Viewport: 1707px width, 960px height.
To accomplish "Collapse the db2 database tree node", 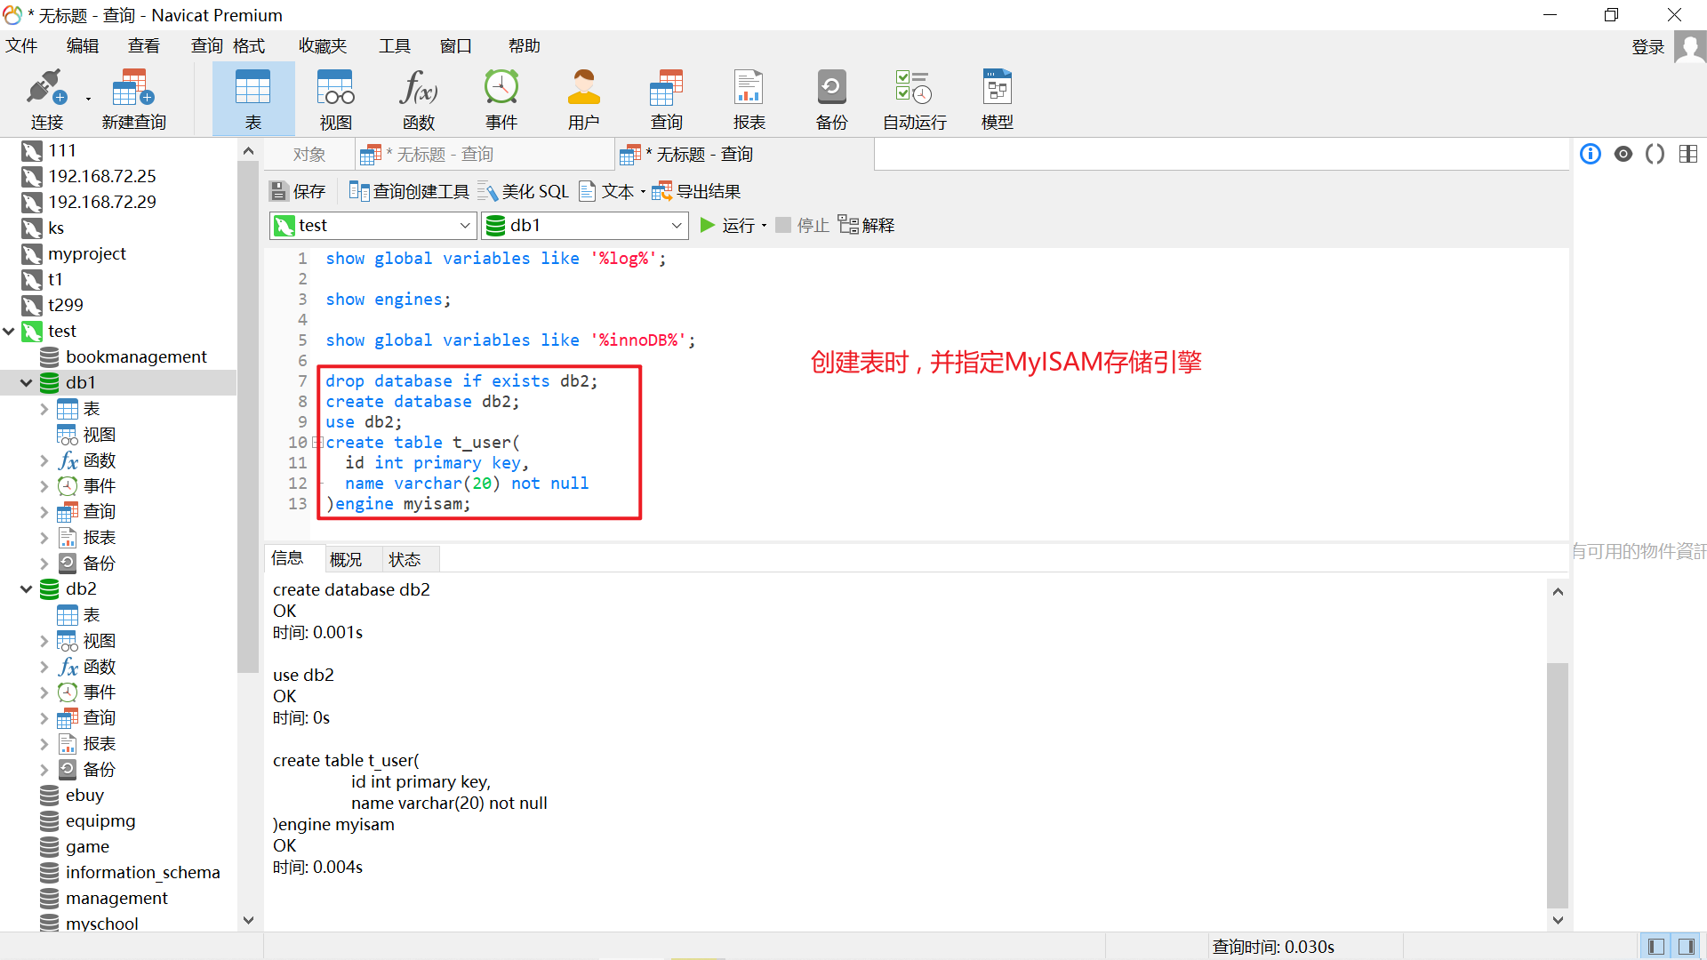I will coord(26,589).
